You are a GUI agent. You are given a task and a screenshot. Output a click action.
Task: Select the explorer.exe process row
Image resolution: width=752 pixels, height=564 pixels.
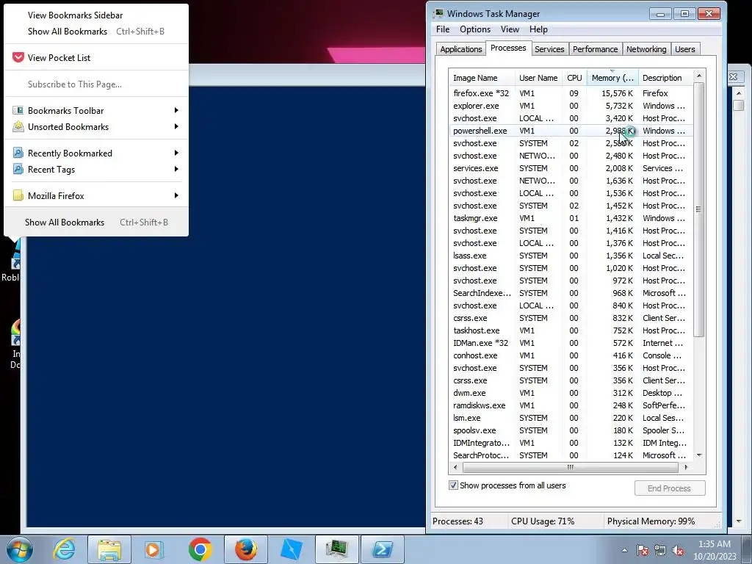coord(571,106)
